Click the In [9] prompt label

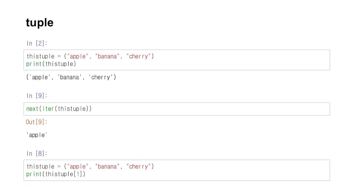(37, 96)
